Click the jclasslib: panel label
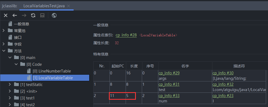 10,6
